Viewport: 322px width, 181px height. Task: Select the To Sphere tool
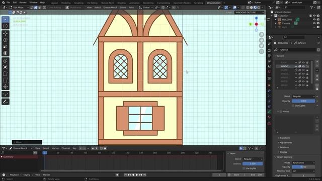pos(6,87)
